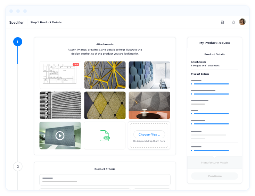Jump to step 2 circle
Viewport: 255px width, 196px height.
tap(18, 166)
